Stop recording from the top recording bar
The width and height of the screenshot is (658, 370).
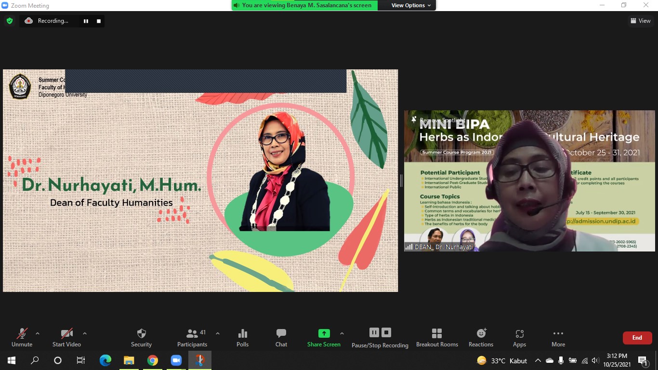(x=99, y=21)
